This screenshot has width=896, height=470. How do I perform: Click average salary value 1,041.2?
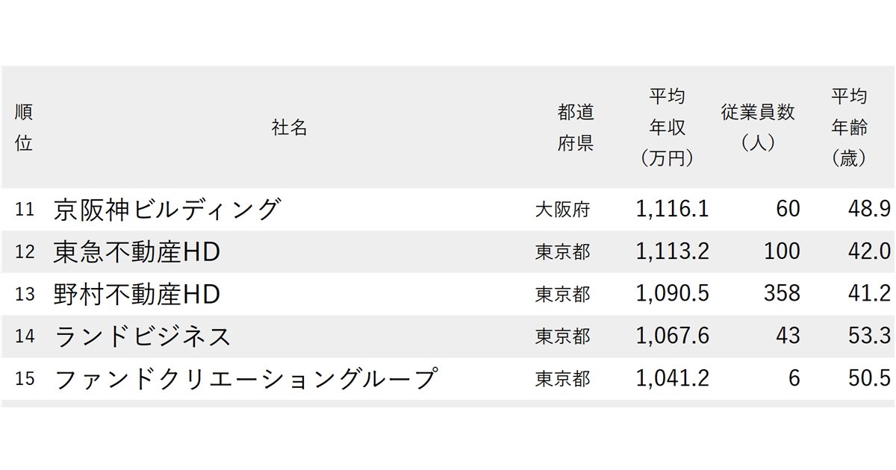click(673, 378)
